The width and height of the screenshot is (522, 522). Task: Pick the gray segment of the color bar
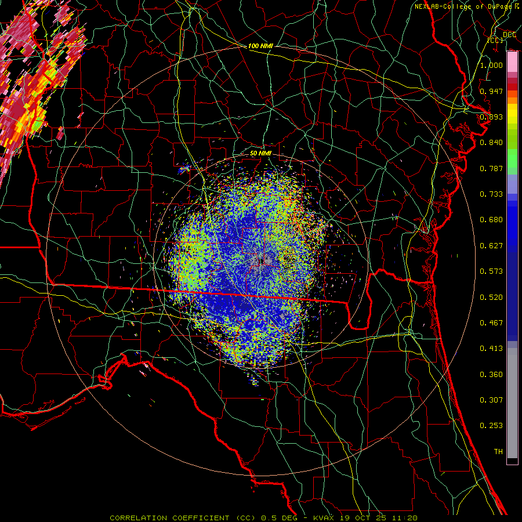click(x=512, y=404)
